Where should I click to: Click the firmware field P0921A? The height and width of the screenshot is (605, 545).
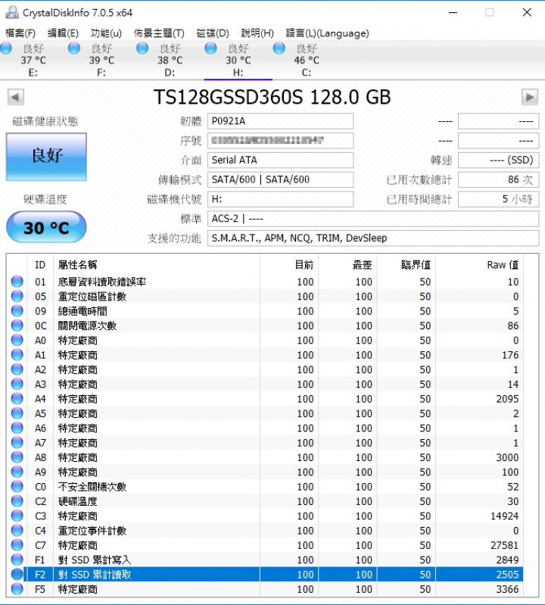point(280,121)
